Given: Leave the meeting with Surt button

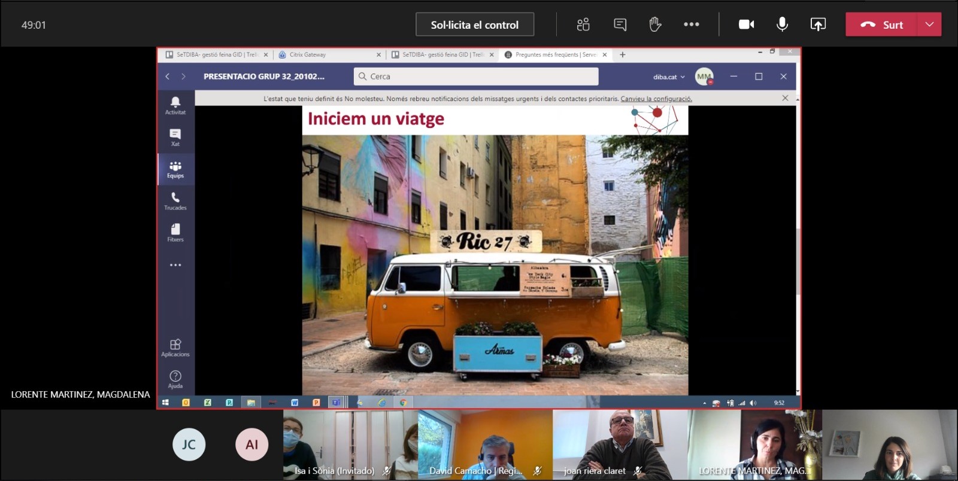Looking at the screenshot, I should pos(881,25).
